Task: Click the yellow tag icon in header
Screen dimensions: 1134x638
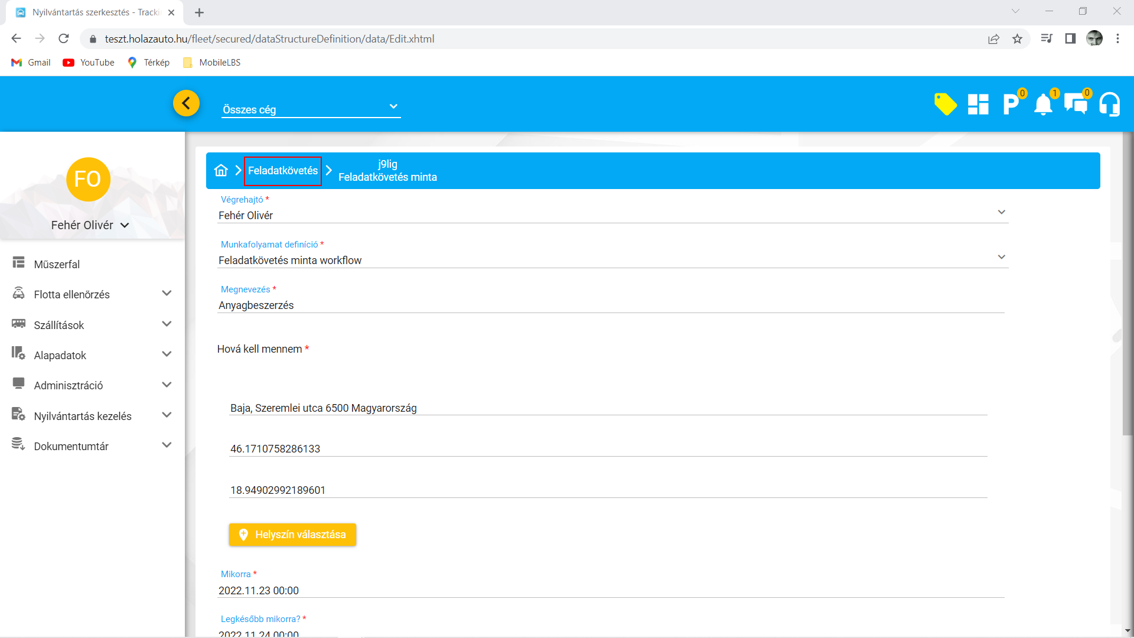Action: click(945, 105)
